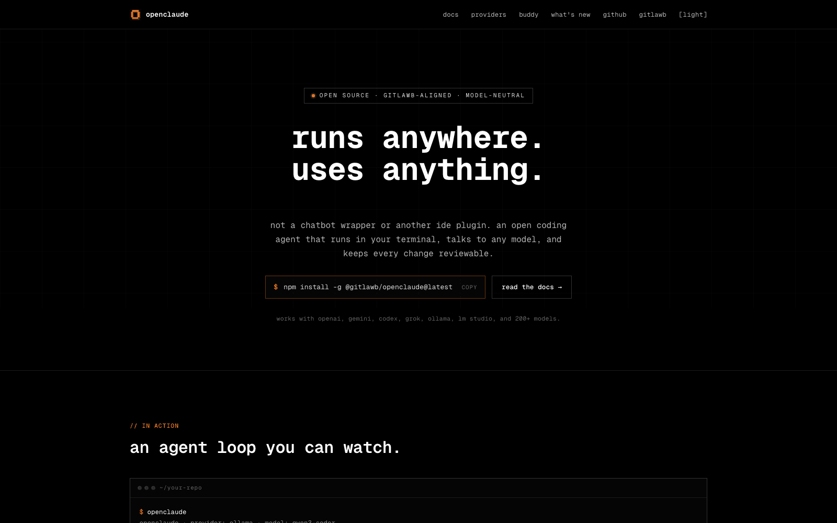Open the gitlawb nav link

click(652, 15)
